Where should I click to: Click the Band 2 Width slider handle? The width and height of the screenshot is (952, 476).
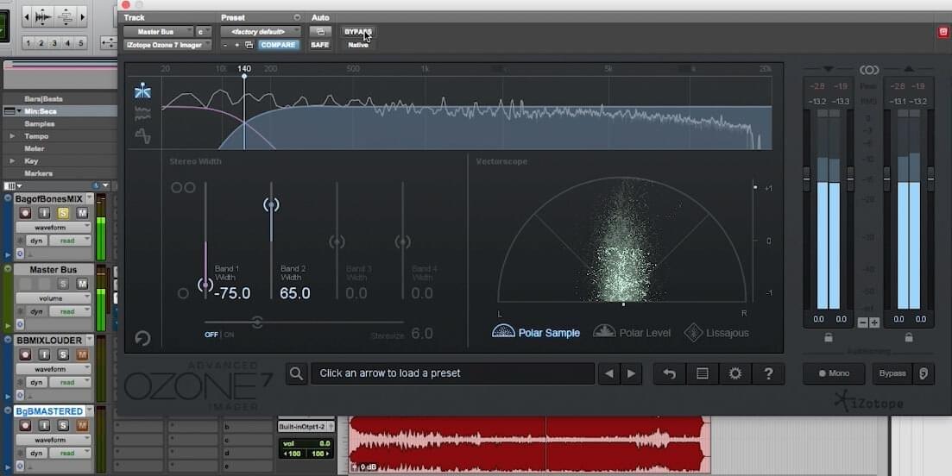click(x=271, y=205)
